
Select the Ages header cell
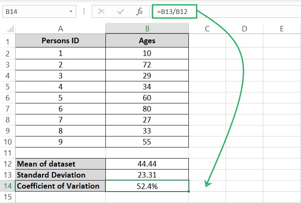point(147,41)
